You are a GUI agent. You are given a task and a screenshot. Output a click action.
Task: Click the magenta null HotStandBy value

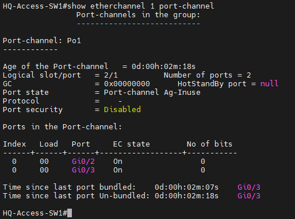(269, 83)
